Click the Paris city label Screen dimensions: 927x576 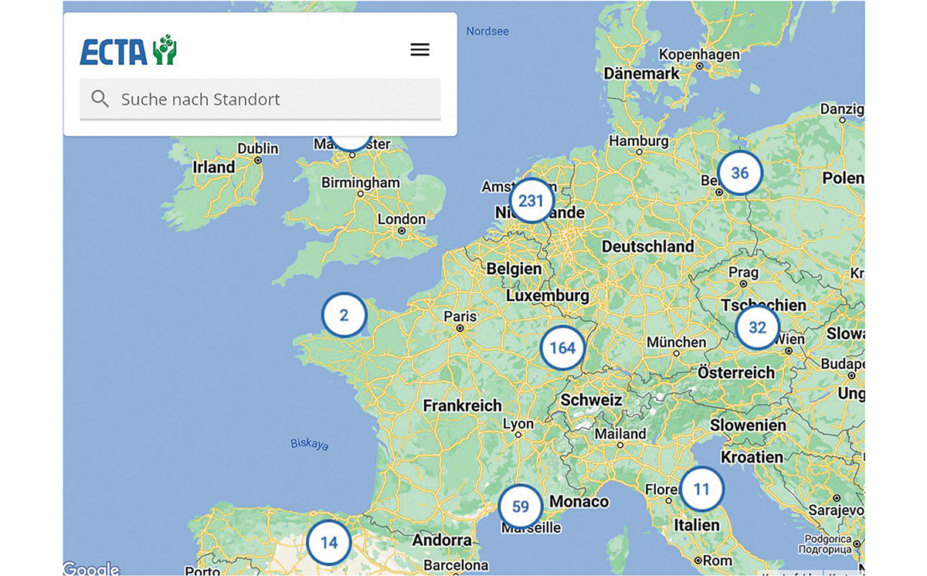[460, 316]
